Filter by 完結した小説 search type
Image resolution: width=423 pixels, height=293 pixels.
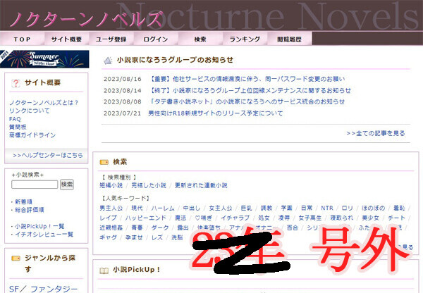[149, 185]
